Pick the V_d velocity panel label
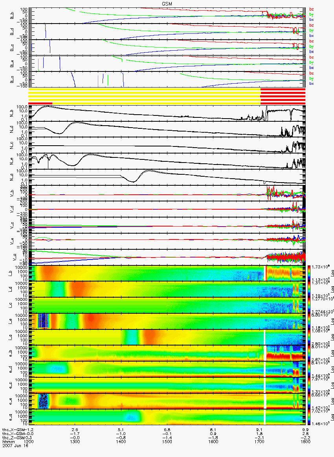The height and width of the screenshot is (457, 334). [x=12, y=209]
